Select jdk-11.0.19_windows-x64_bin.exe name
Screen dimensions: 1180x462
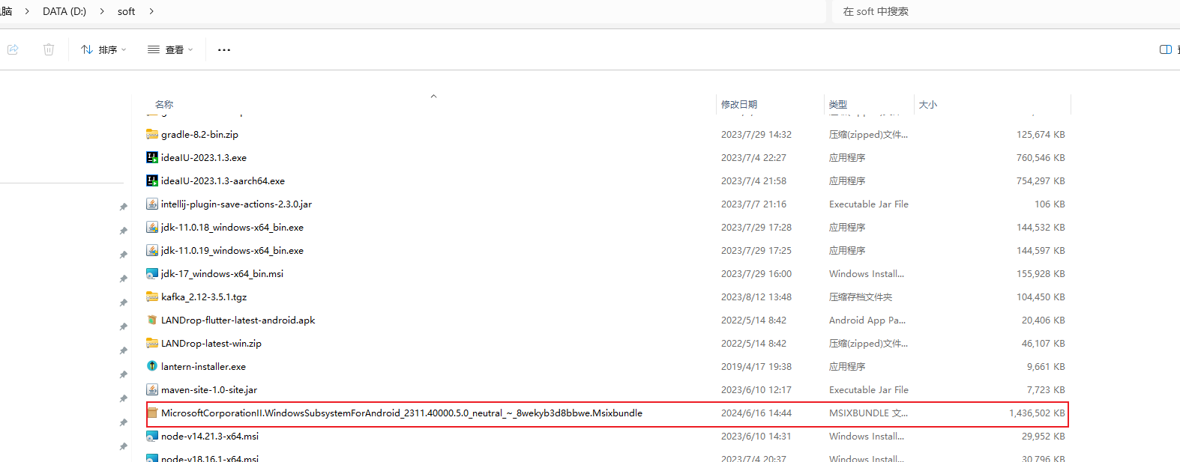[232, 250]
